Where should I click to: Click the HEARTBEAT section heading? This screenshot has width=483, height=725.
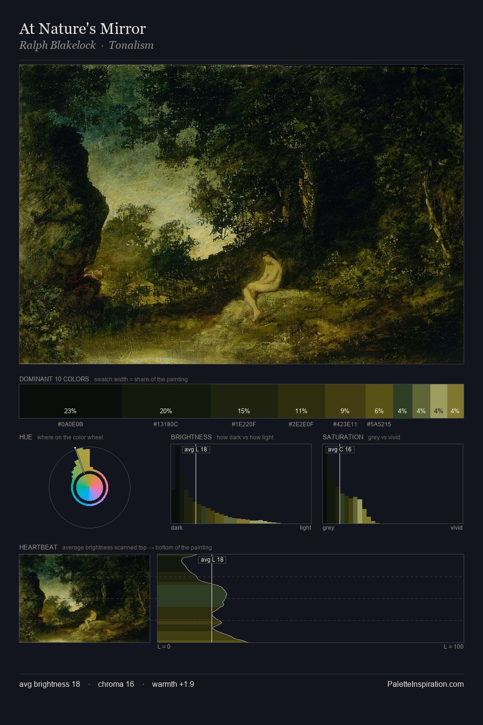coord(38,547)
